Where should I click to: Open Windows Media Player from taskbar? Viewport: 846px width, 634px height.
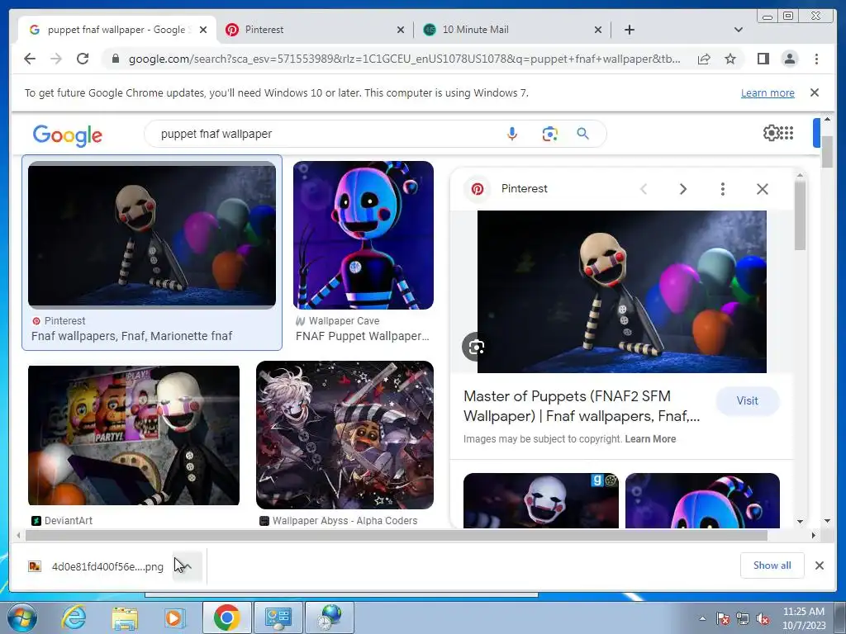point(173,617)
